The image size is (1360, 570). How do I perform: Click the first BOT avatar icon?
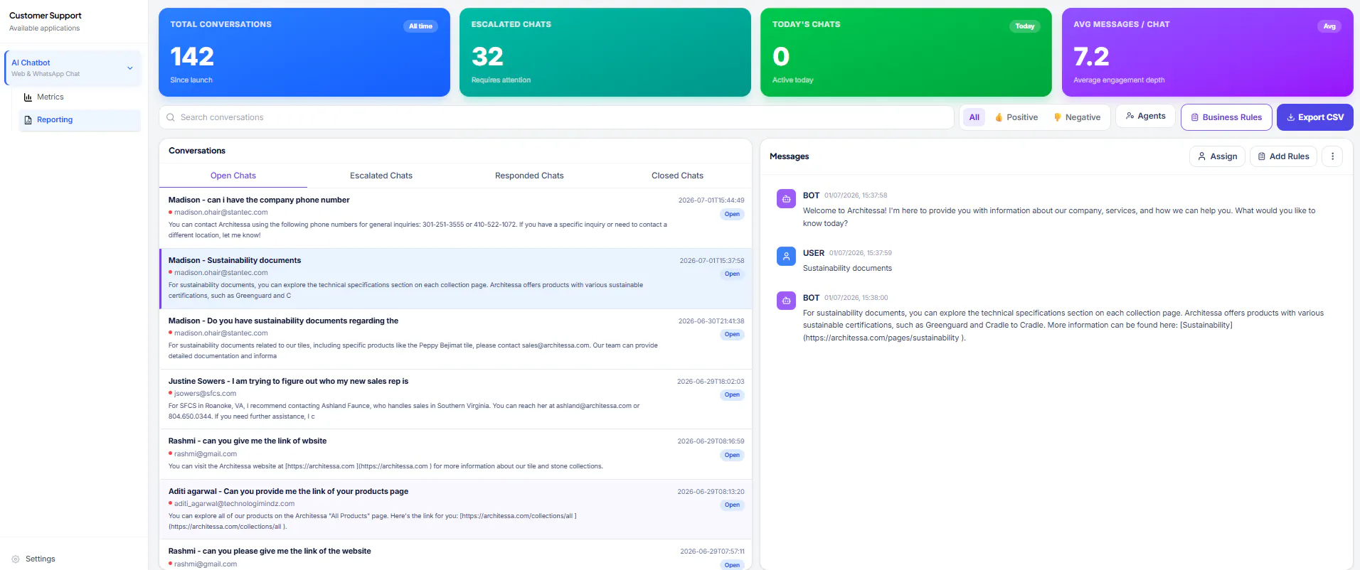(786, 199)
